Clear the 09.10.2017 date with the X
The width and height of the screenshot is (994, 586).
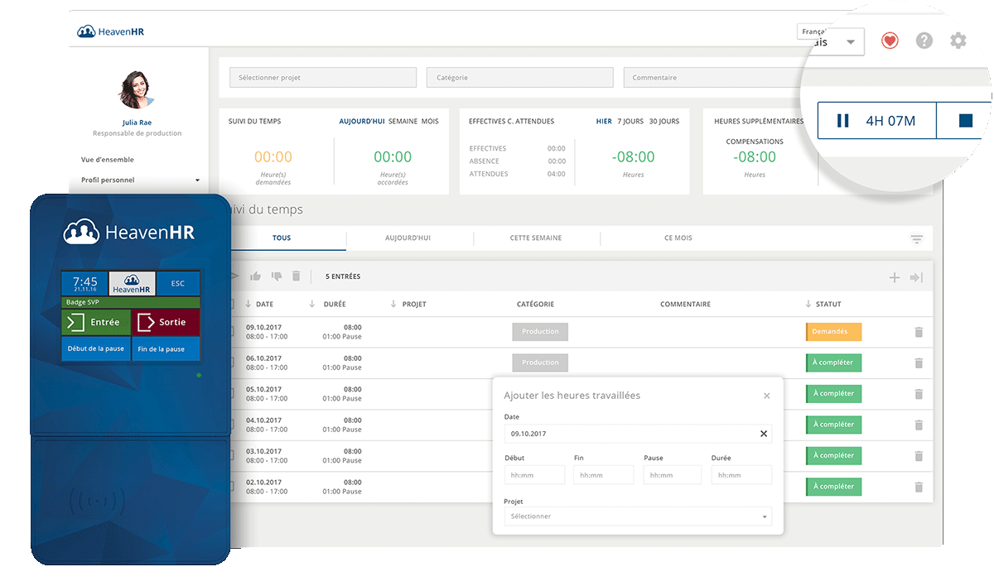pos(764,434)
